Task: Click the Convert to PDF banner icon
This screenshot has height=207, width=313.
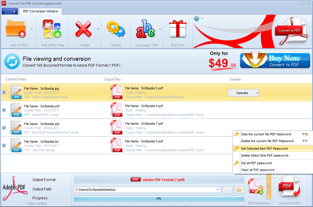Action: tap(292, 31)
